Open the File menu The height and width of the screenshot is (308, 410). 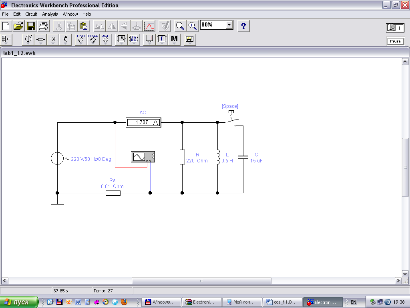coord(5,14)
